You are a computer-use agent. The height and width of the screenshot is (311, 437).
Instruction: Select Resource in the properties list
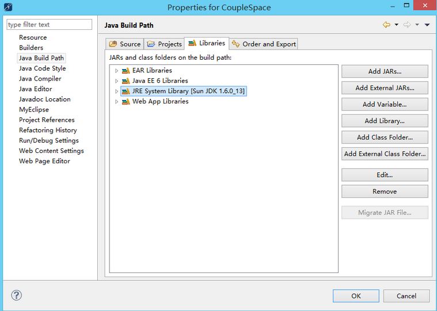point(33,37)
